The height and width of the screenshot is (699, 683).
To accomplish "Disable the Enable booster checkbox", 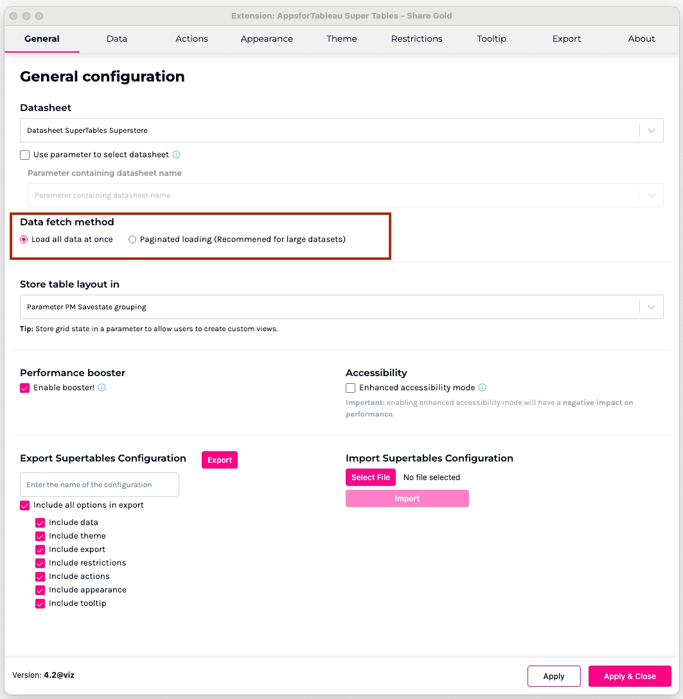I will (25, 388).
